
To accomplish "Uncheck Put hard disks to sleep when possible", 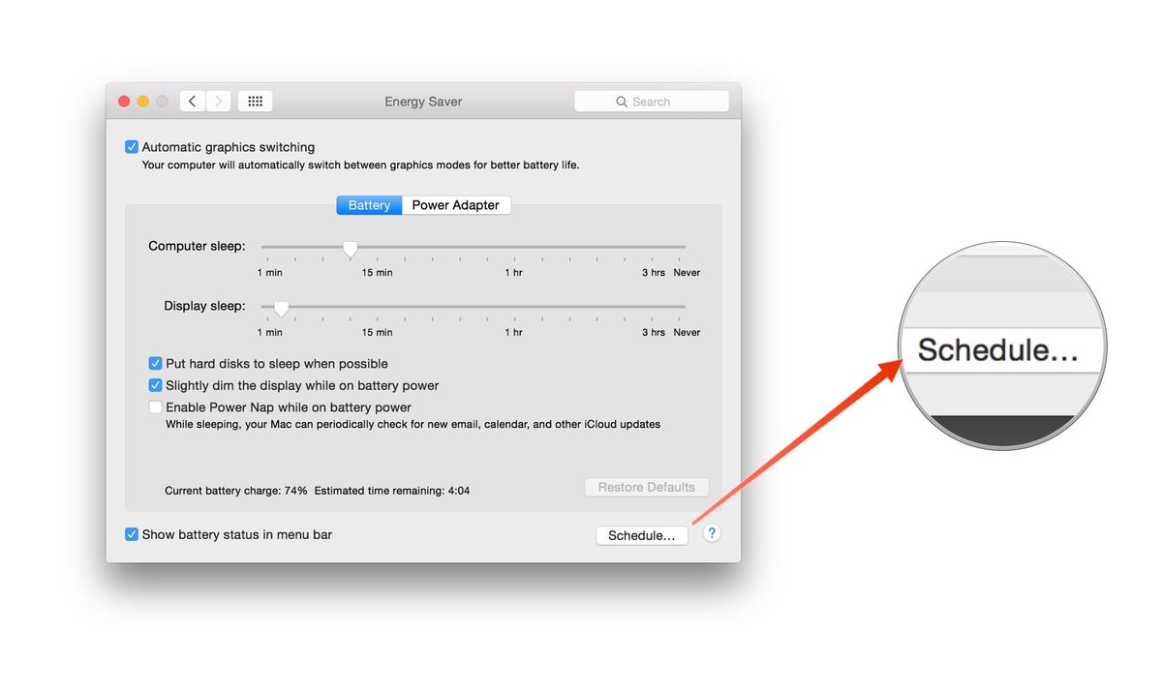I will 156,363.
